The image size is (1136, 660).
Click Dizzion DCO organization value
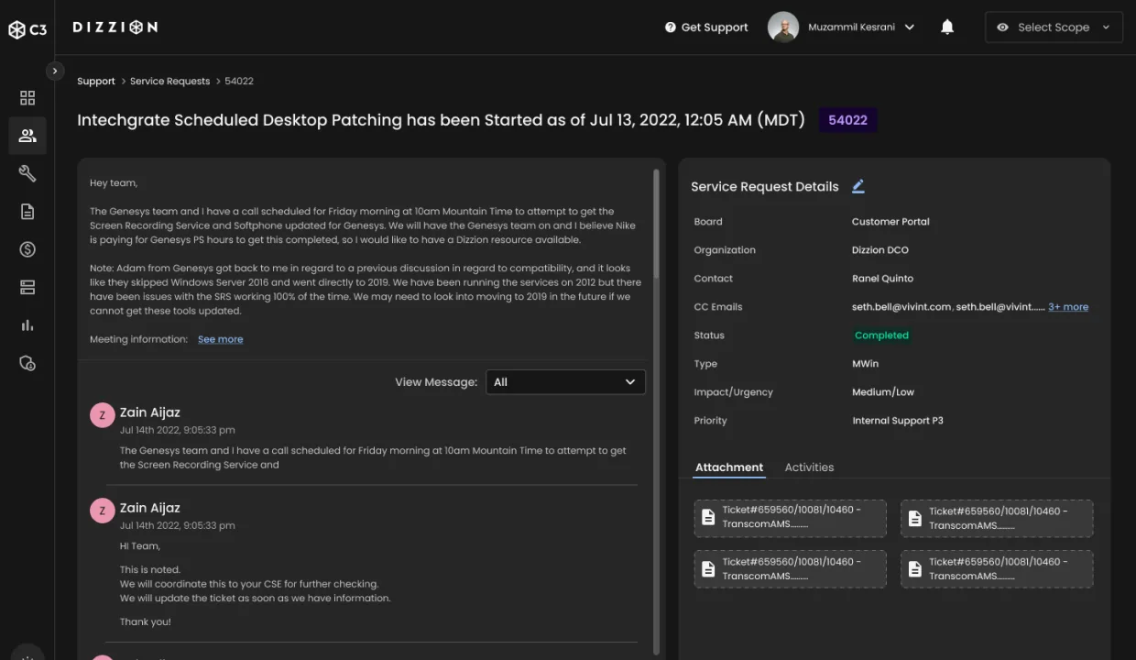pyautogui.click(x=880, y=250)
